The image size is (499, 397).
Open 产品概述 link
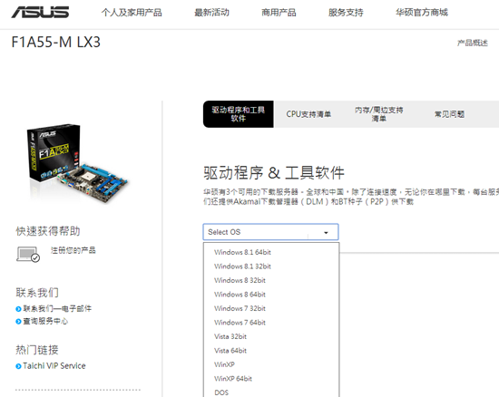point(473,43)
